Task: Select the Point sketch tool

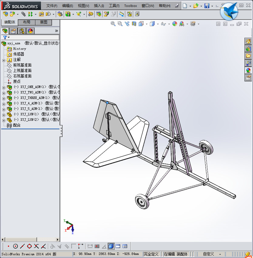Action: coord(8,246)
